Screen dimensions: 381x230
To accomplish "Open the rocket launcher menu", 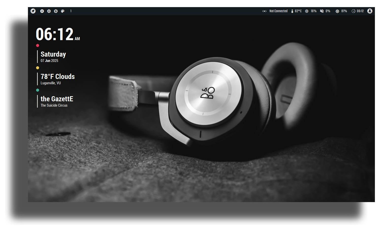I will (33, 11).
